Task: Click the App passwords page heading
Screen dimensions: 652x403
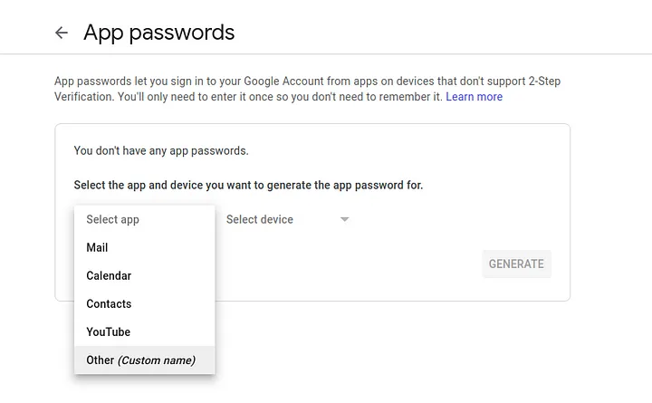Action: [158, 33]
